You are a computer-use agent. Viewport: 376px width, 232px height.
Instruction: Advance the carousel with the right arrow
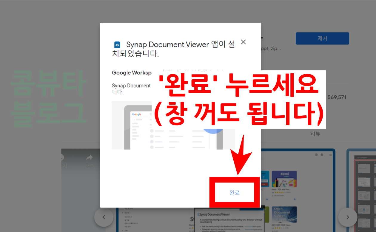click(348, 217)
